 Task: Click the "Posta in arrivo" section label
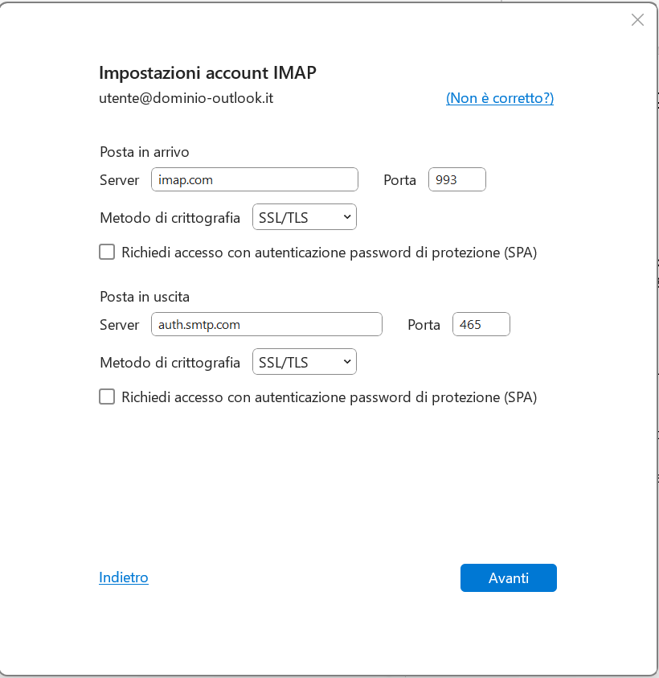[x=145, y=151]
